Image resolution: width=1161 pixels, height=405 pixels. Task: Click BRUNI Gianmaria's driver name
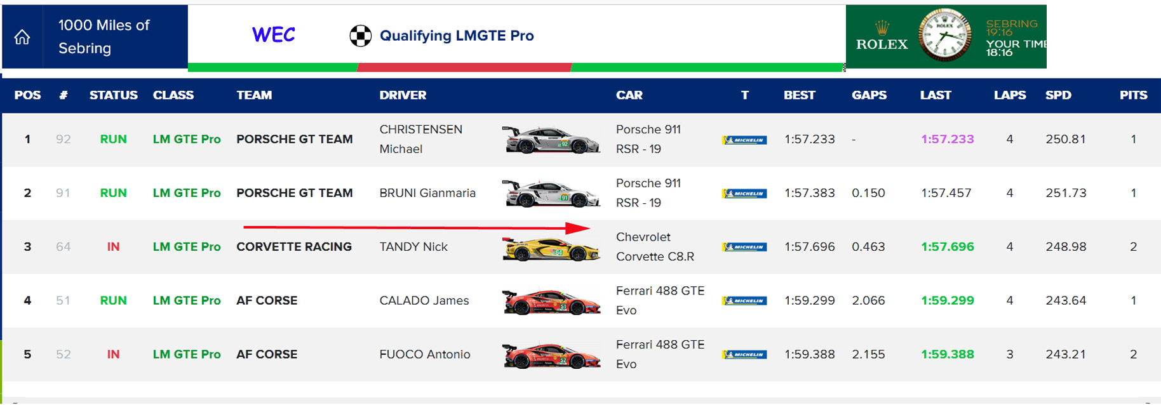(x=427, y=193)
